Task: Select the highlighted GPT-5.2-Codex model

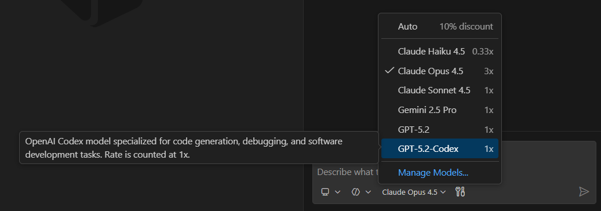Action: pos(440,149)
